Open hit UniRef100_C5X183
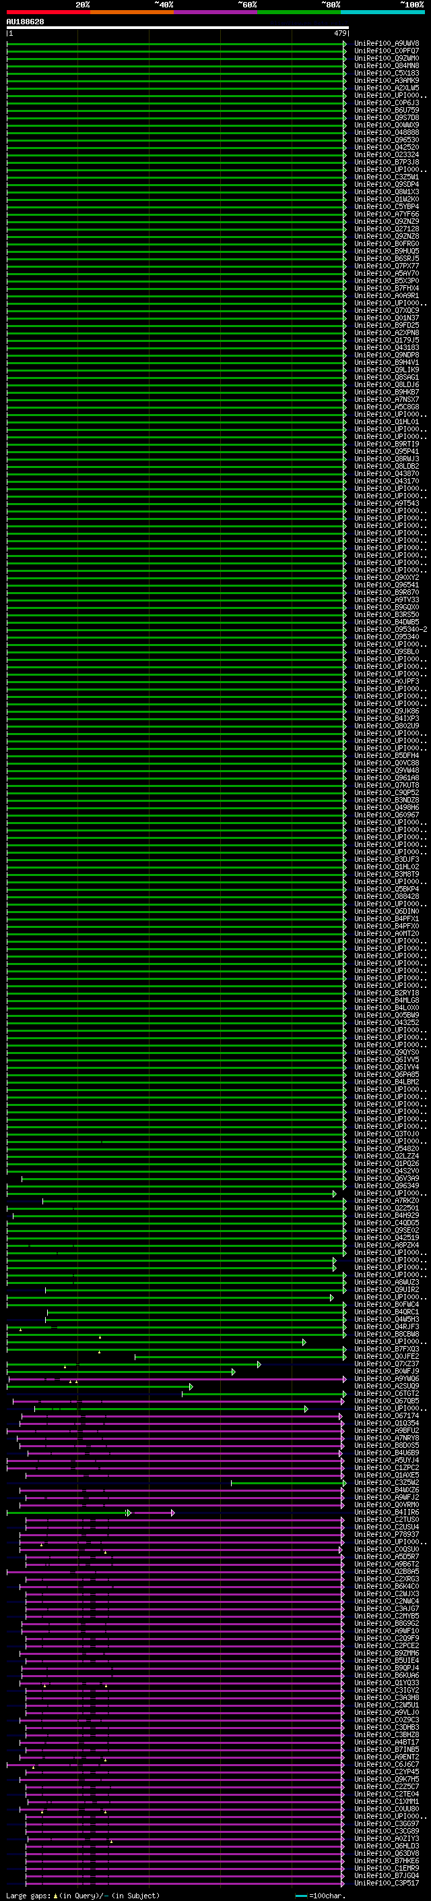This screenshot has width=431, height=1901. tap(387, 73)
